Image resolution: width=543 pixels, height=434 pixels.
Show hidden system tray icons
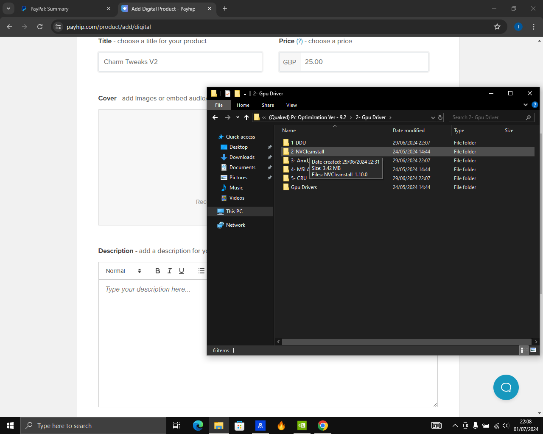click(x=455, y=426)
